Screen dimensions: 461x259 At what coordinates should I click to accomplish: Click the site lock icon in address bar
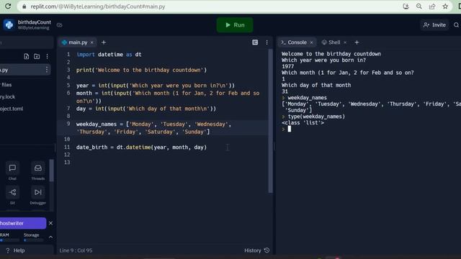point(24,6)
